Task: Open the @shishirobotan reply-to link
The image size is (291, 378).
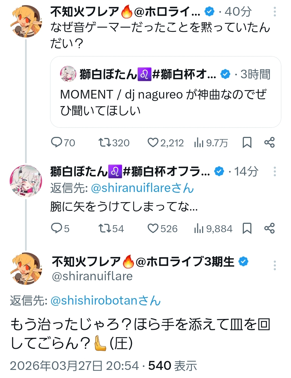Action: pos(105,301)
